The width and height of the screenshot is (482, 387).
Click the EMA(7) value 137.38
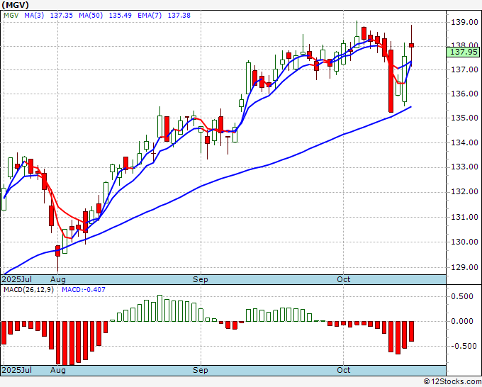click(x=179, y=16)
